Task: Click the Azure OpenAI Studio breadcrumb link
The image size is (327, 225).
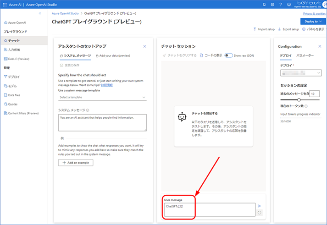Action: coord(65,13)
